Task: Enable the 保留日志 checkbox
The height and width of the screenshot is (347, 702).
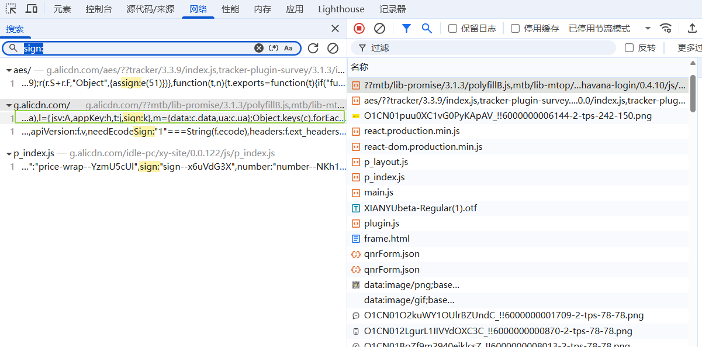Action: 452,28
